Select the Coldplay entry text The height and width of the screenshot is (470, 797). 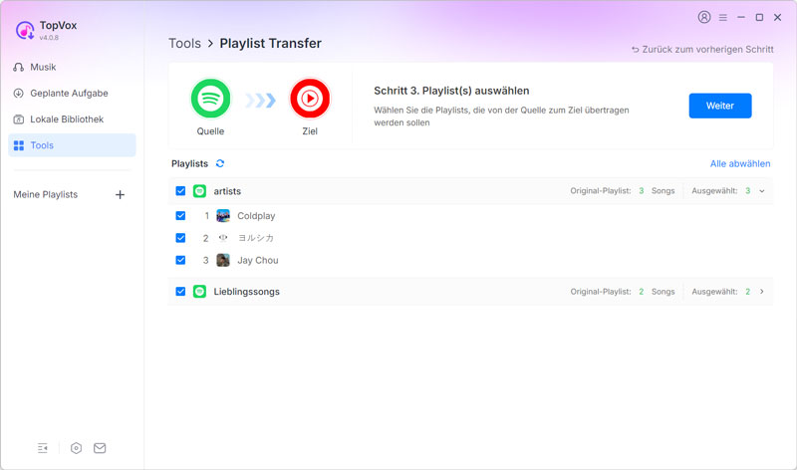256,216
